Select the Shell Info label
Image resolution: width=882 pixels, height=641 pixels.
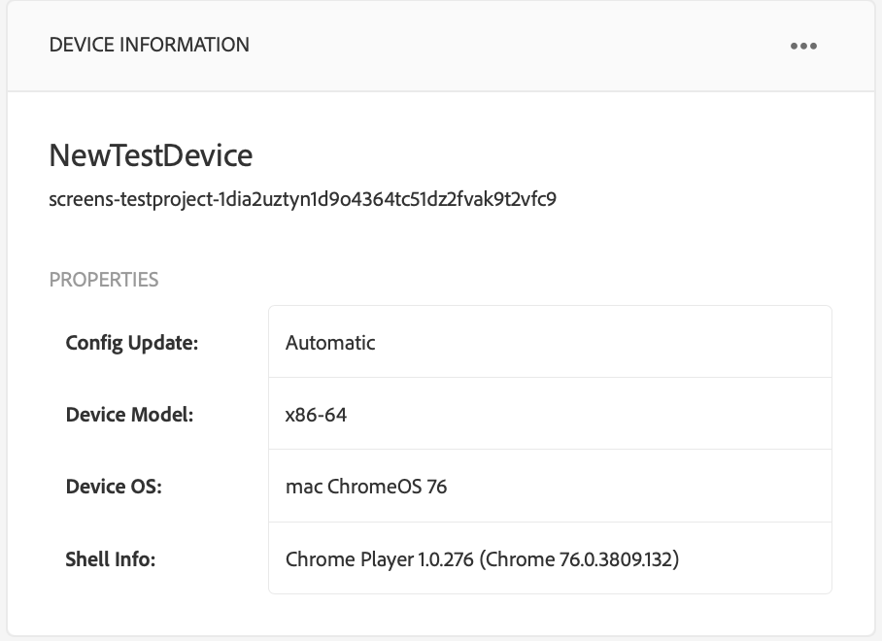click(x=111, y=558)
